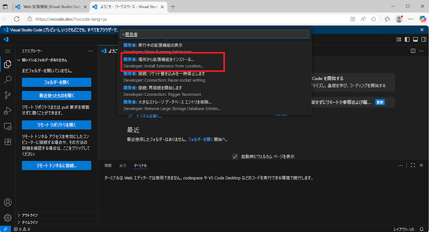Image resolution: width=429 pixels, height=232 pixels.
Task: Open the Run and Debug view
Action: [x=8, y=111]
